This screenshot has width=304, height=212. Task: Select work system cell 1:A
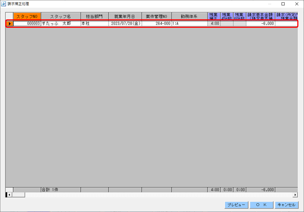tap(190, 24)
